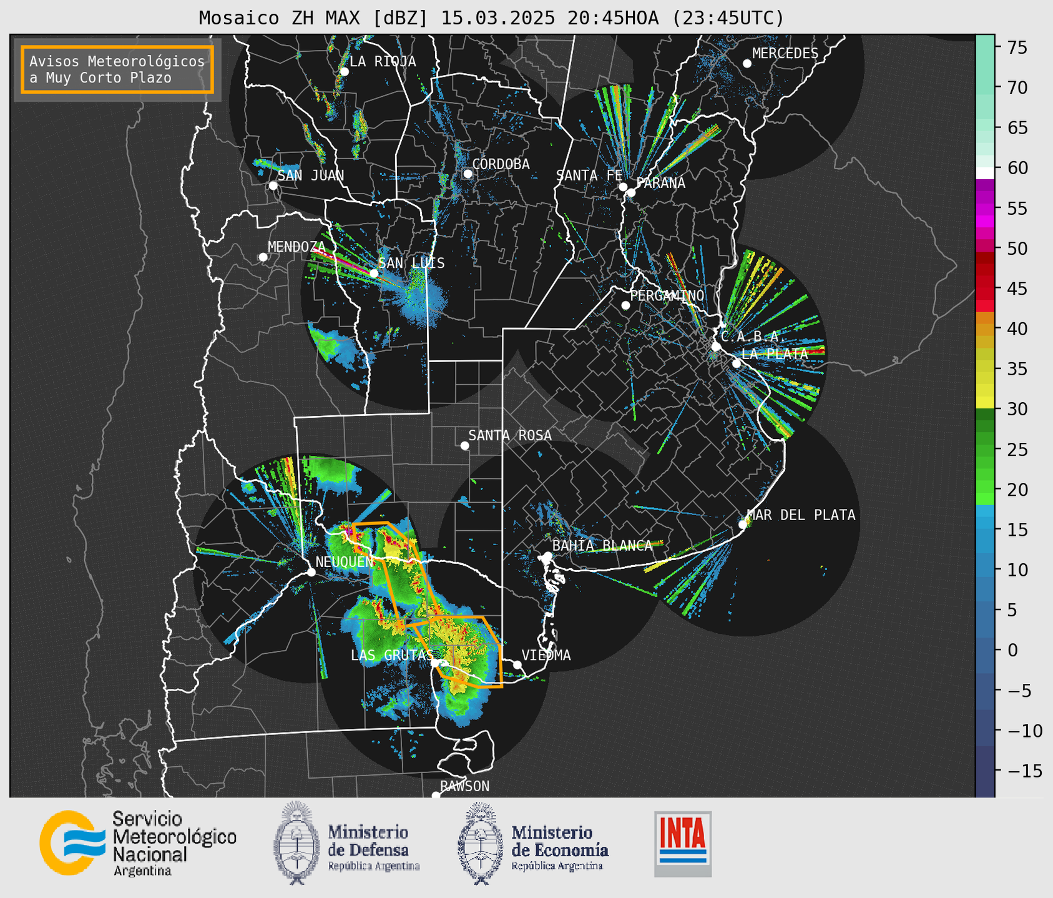The height and width of the screenshot is (898, 1053).
Task: Click the green 25 dBZ colorbar band
Action: pos(985,449)
